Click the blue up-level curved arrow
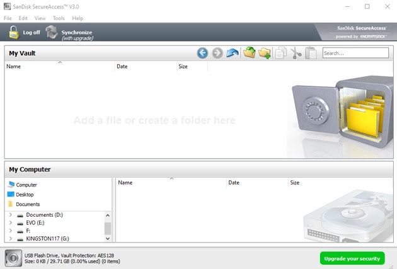This screenshot has height=269, width=397. tap(233, 53)
